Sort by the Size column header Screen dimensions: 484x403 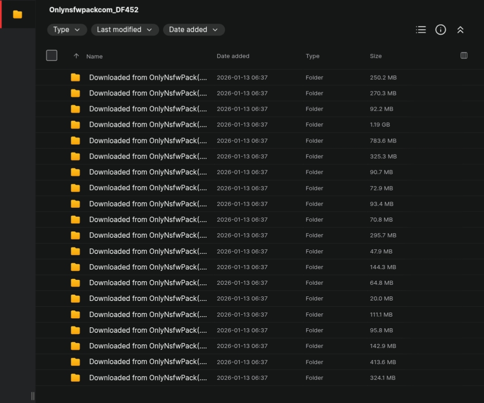376,56
